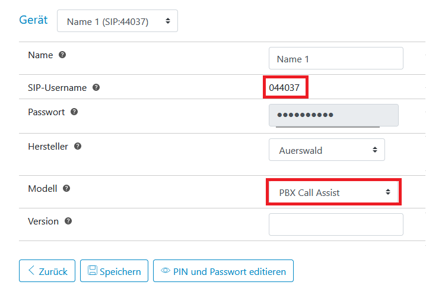
Task: Click help icon next to Passwort
Action: coord(74,112)
